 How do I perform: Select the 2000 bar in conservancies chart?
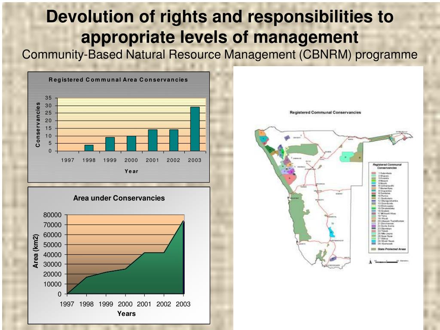(x=131, y=144)
